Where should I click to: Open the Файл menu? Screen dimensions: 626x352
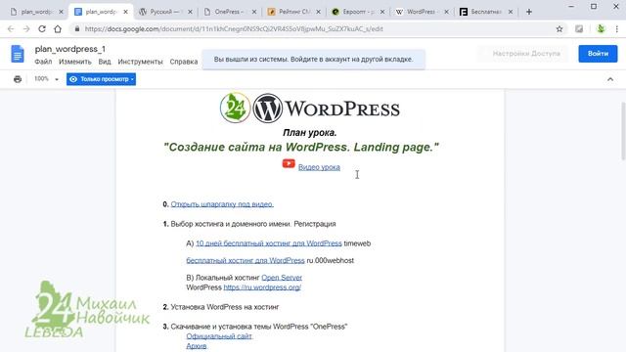pyautogui.click(x=43, y=62)
